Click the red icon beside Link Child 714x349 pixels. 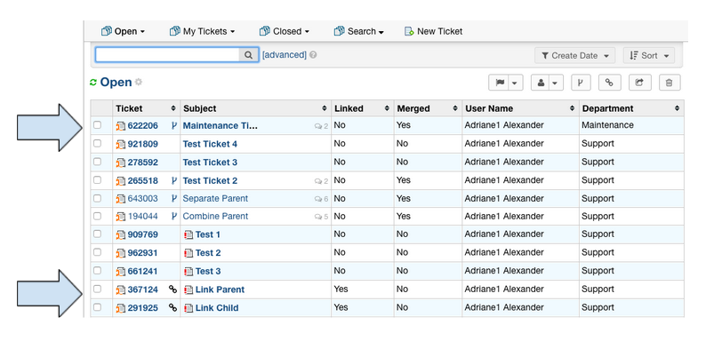click(x=189, y=308)
